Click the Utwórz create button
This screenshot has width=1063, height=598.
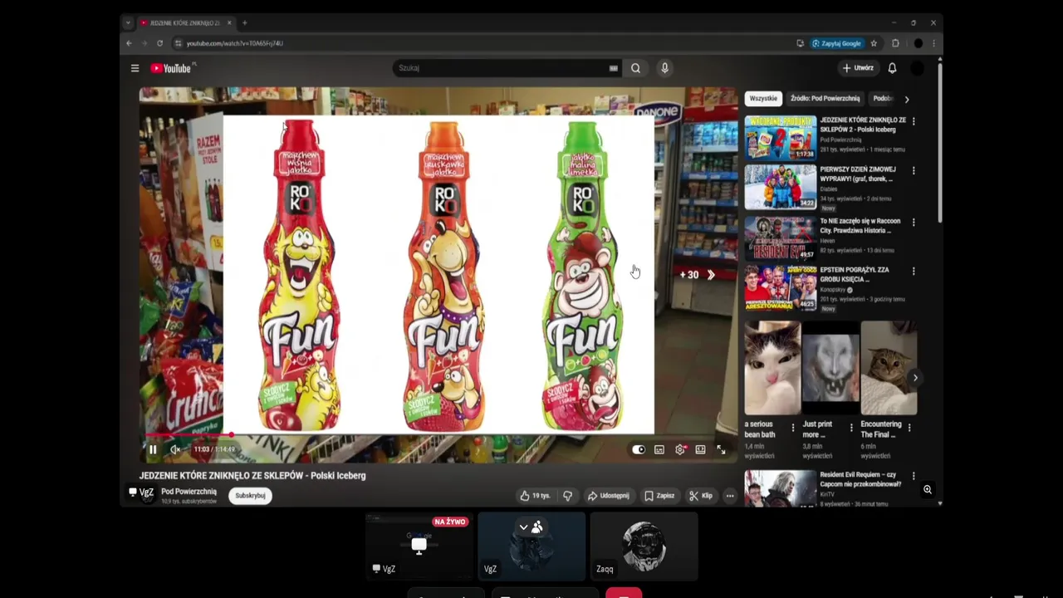click(858, 68)
